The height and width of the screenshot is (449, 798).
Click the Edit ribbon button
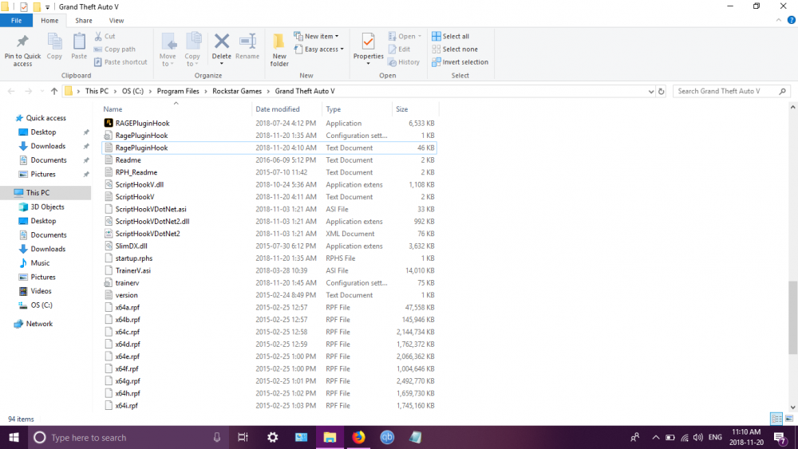[x=399, y=49]
